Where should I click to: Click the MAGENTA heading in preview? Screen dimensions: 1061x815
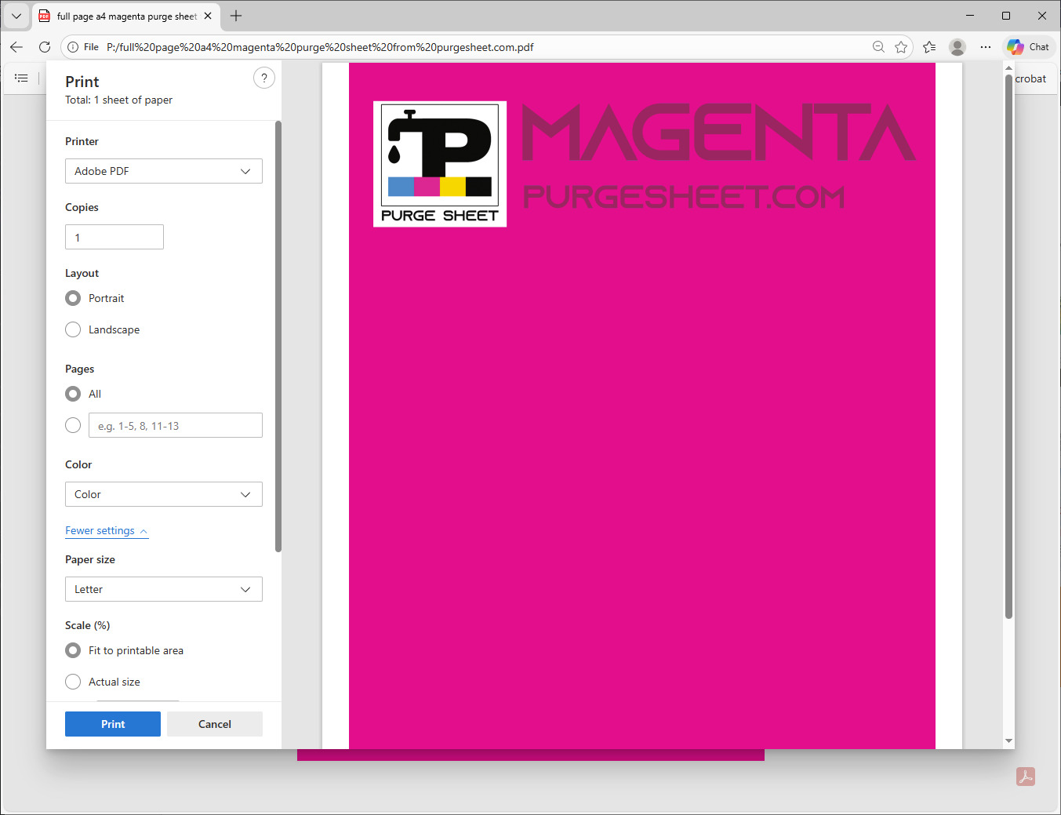[x=719, y=132]
